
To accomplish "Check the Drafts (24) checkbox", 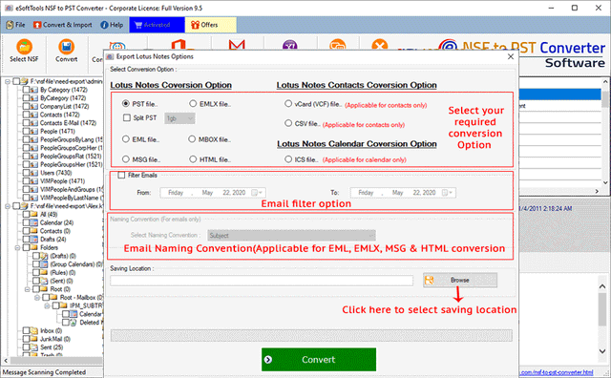I will point(26,240).
